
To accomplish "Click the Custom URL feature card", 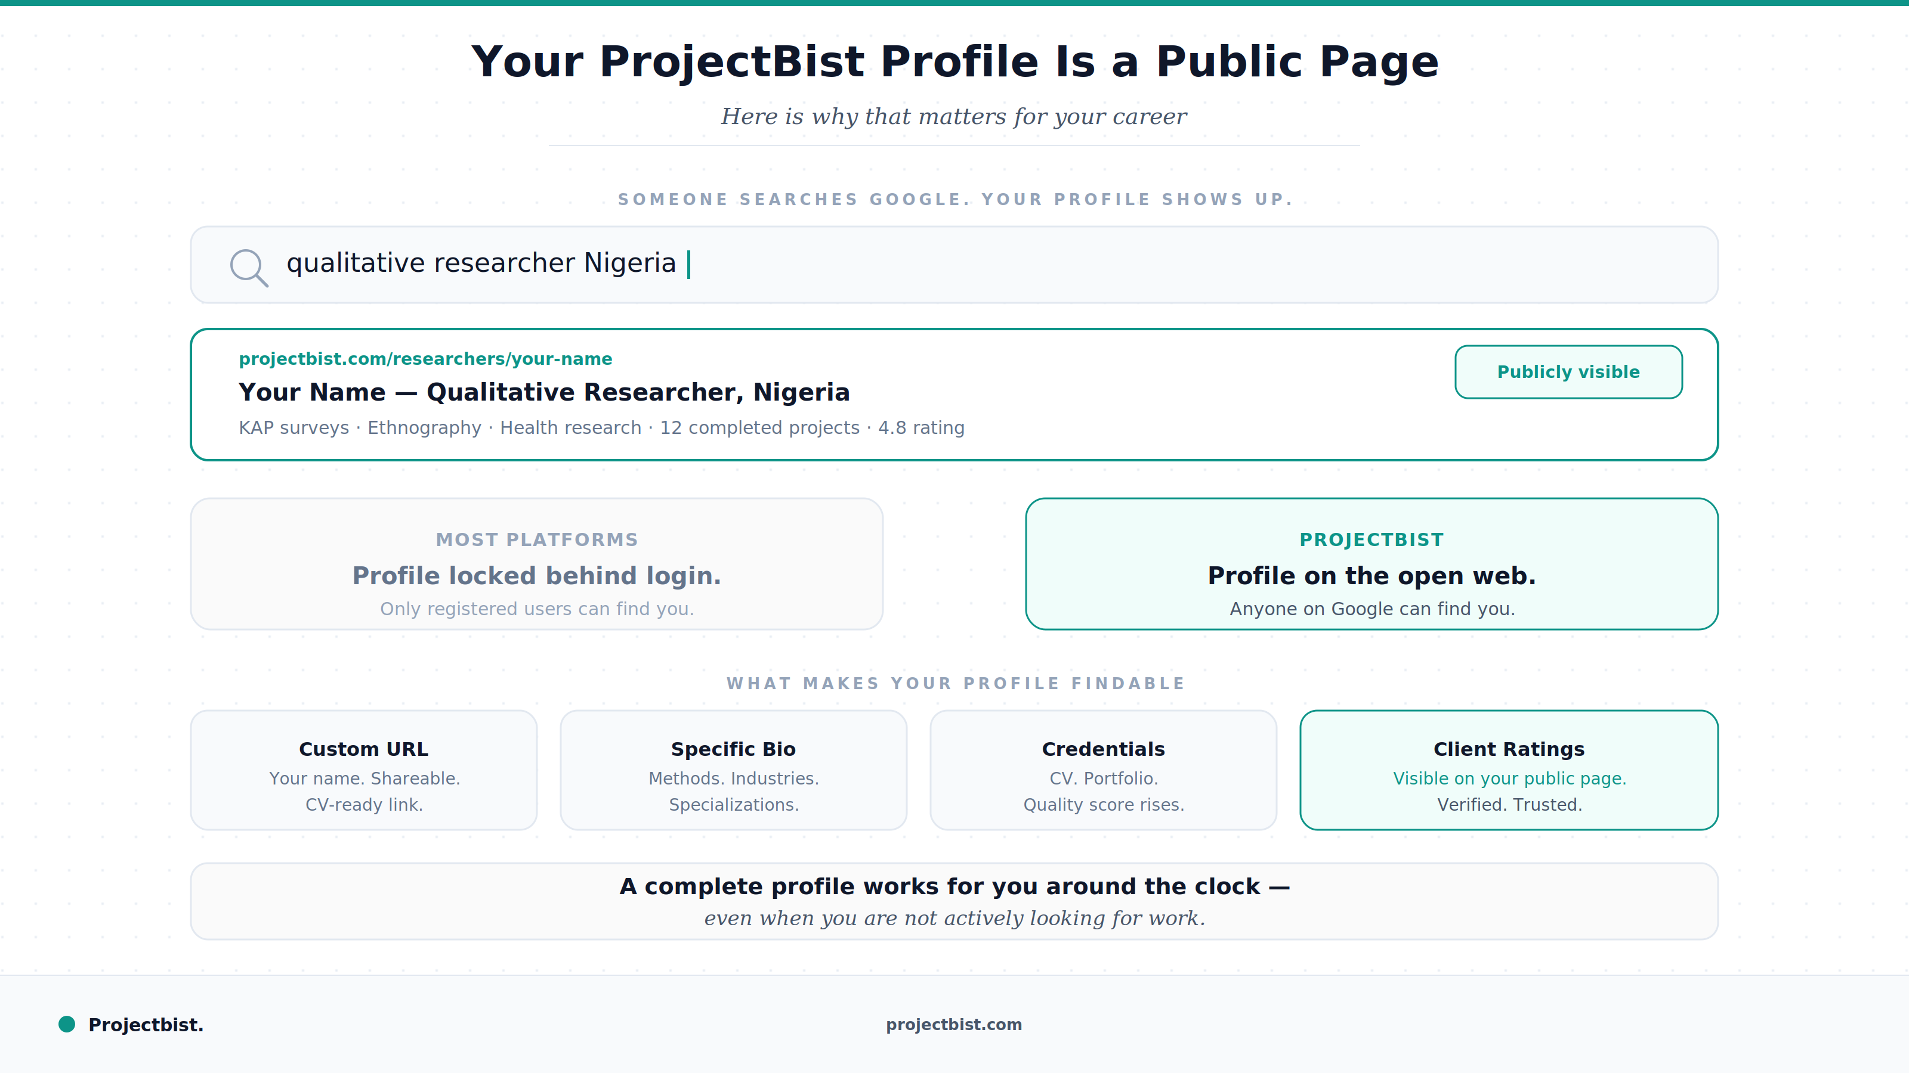I will pos(363,770).
